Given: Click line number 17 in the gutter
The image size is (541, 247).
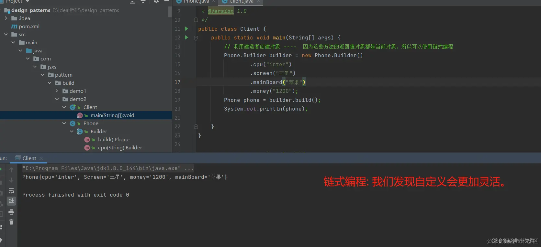Looking at the screenshot, I should pyautogui.click(x=177, y=82).
